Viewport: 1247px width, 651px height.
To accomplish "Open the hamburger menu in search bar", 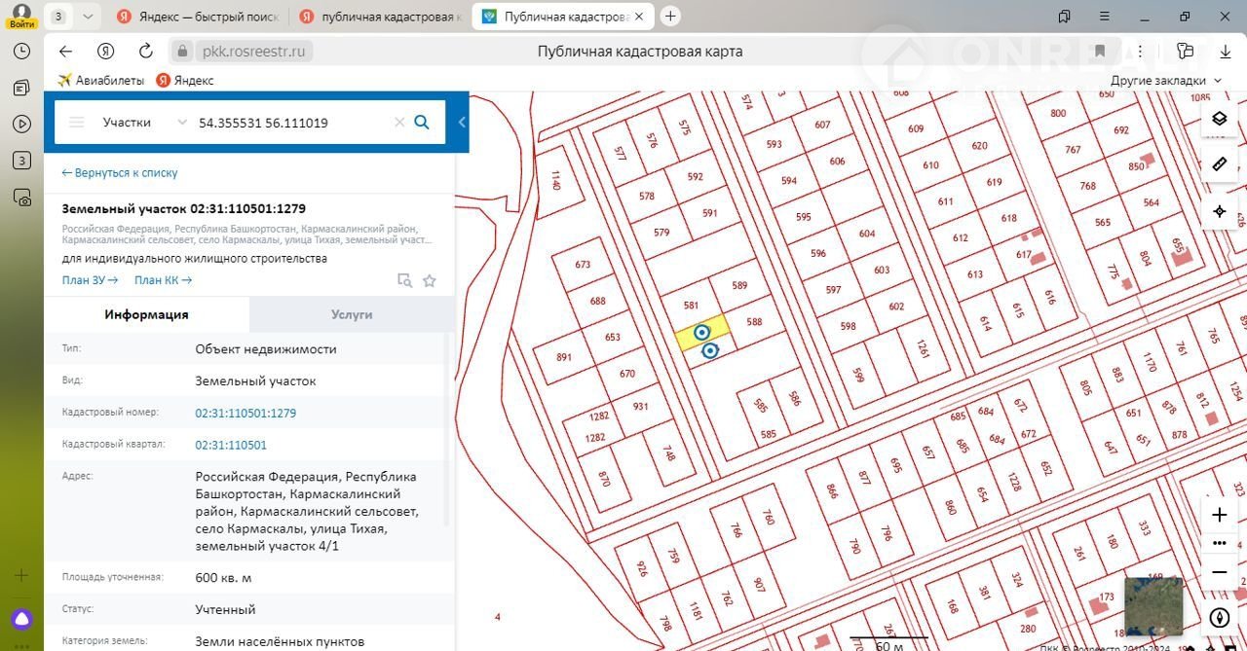I will 76,123.
